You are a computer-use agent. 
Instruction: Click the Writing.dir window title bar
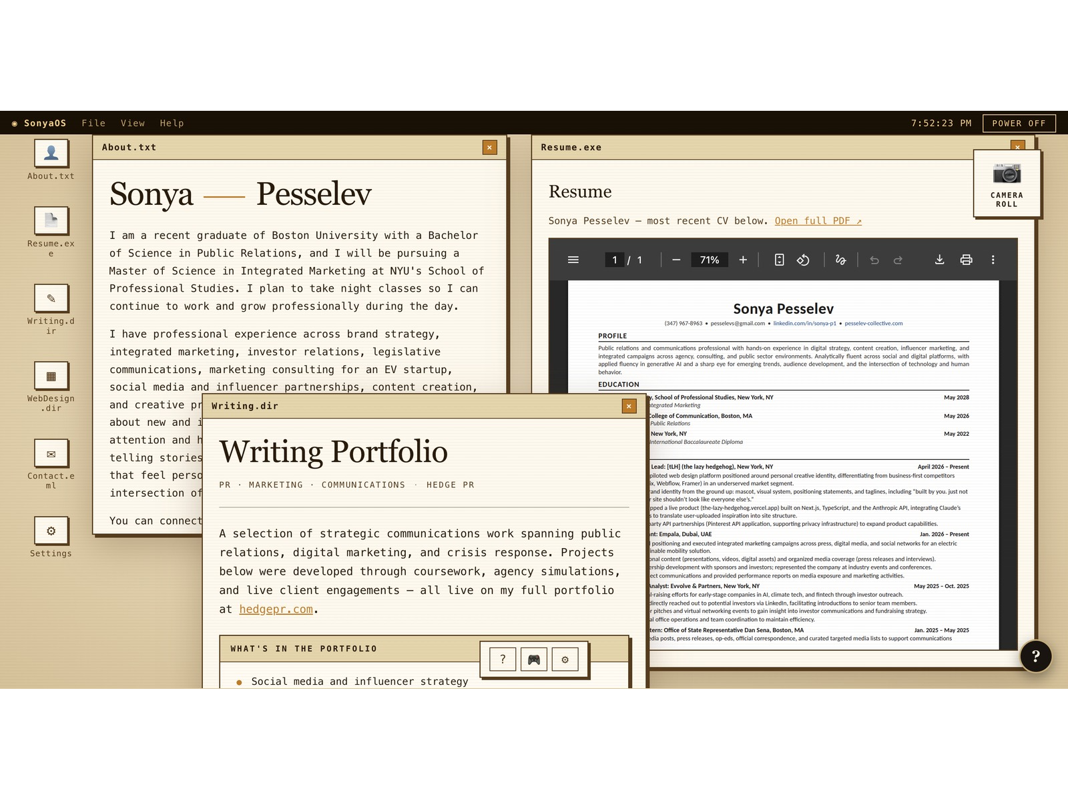(425, 406)
